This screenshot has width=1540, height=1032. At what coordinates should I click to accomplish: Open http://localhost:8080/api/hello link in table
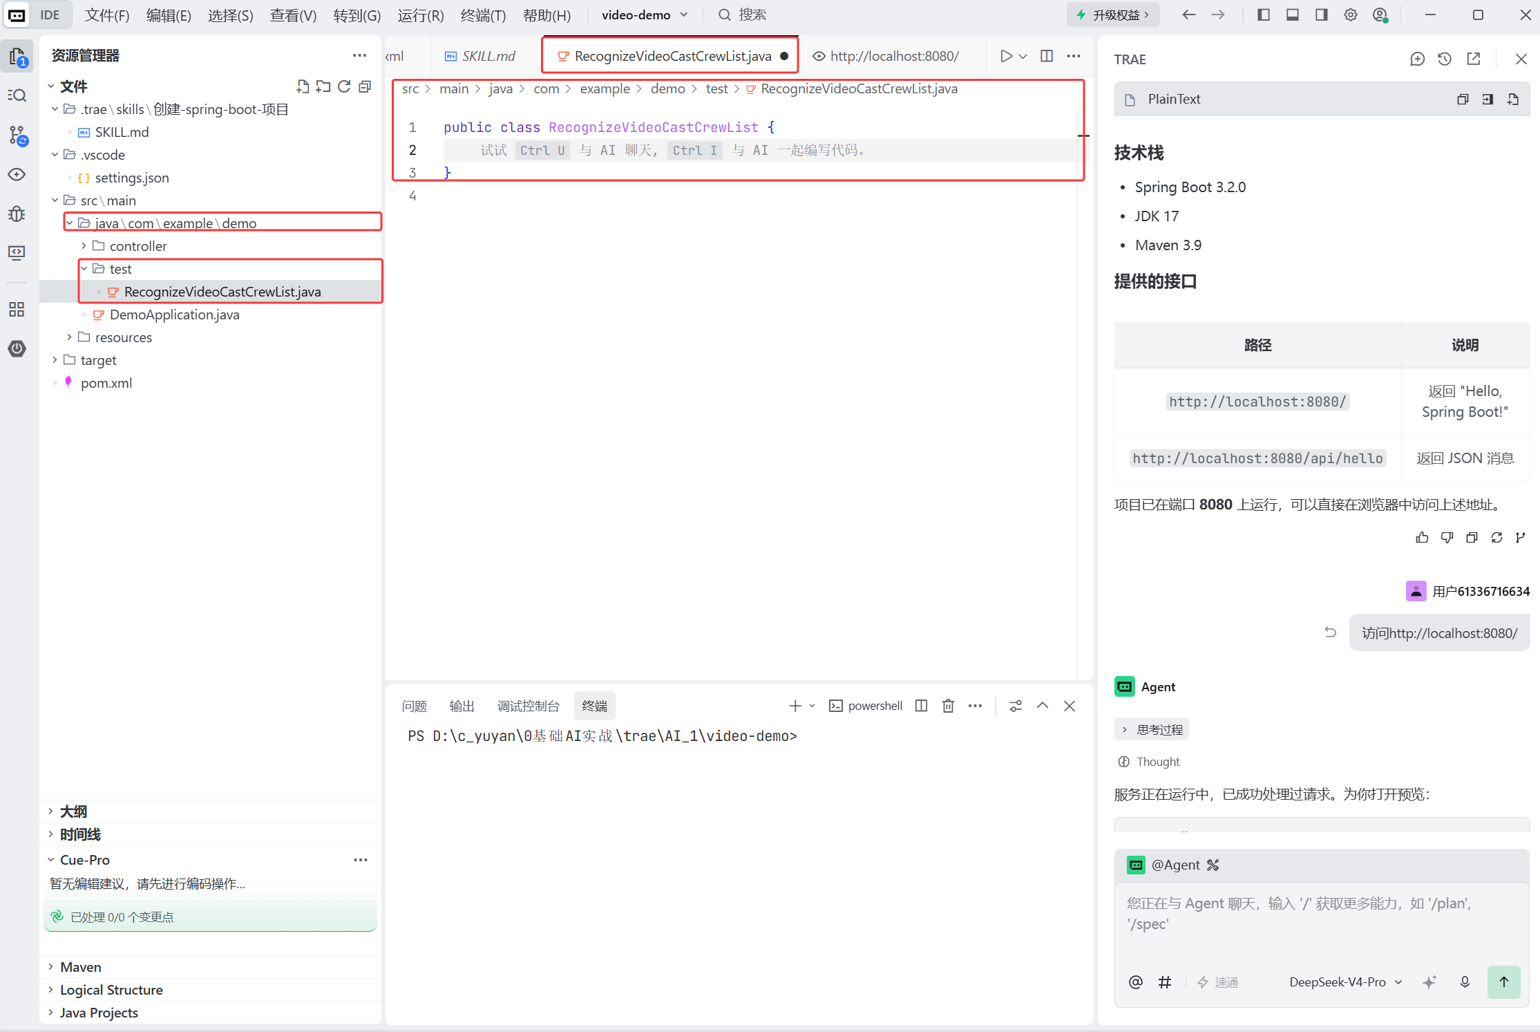pos(1257,458)
